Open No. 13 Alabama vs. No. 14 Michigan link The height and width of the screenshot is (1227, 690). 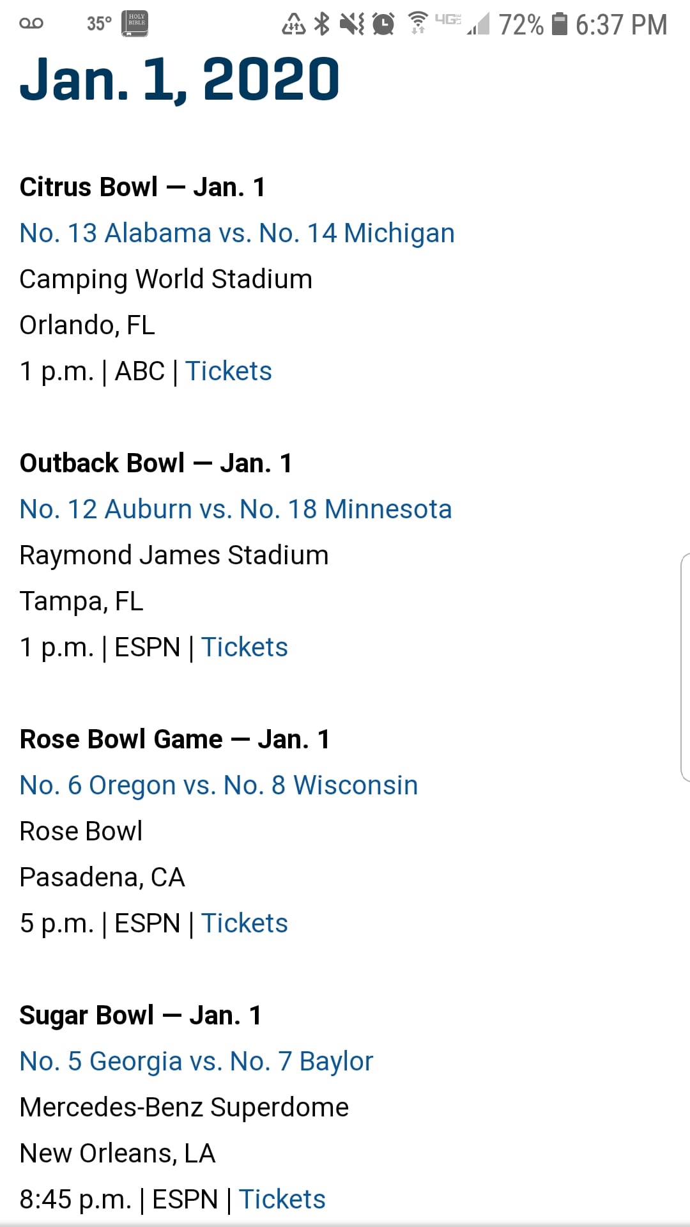pos(237,233)
